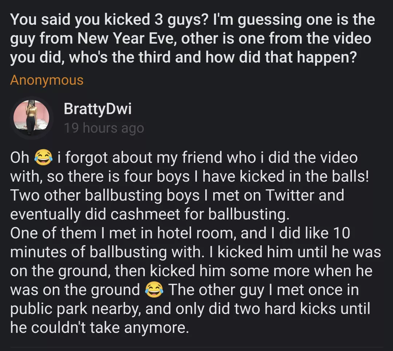This screenshot has height=351, width=393.
Task: Tap the line starting "minutes of ballbusting with"
Action: pos(195,252)
